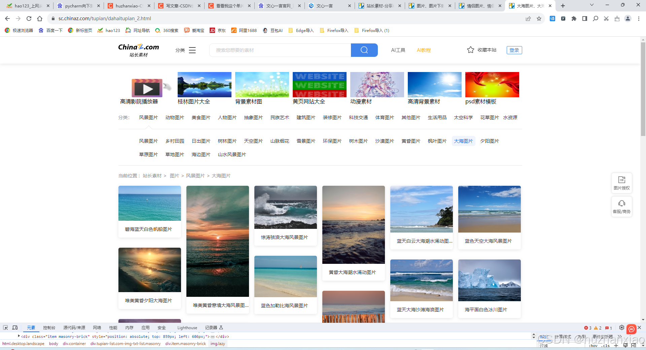Click the browser back arrow

pos(7,19)
